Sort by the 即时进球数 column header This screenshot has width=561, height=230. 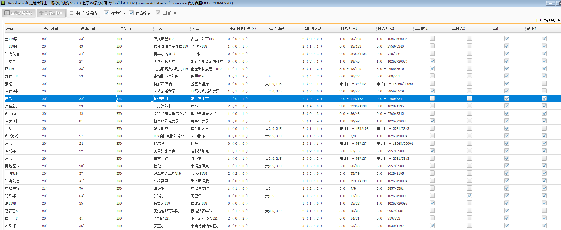(312, 28)
